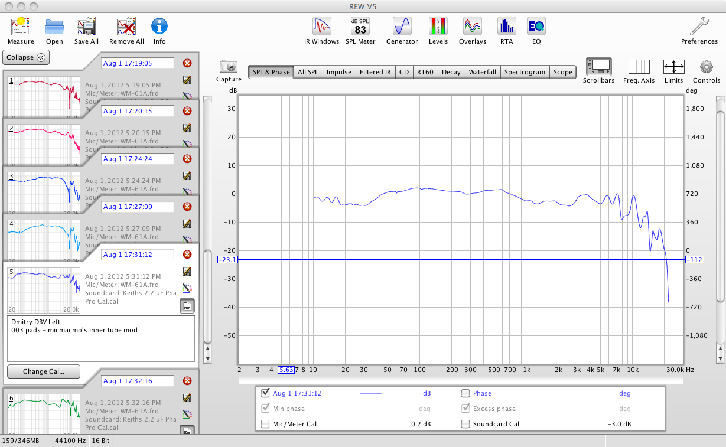Screen dimensions: 726x447
Task: Remove all measurements with Remove All icon
Action: click(x=126, y=27)
